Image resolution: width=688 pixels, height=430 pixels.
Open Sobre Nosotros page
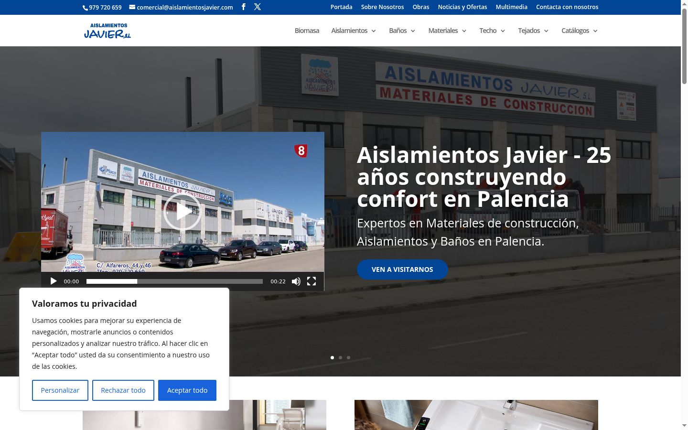pyautogui.click(x=382, y=7)
